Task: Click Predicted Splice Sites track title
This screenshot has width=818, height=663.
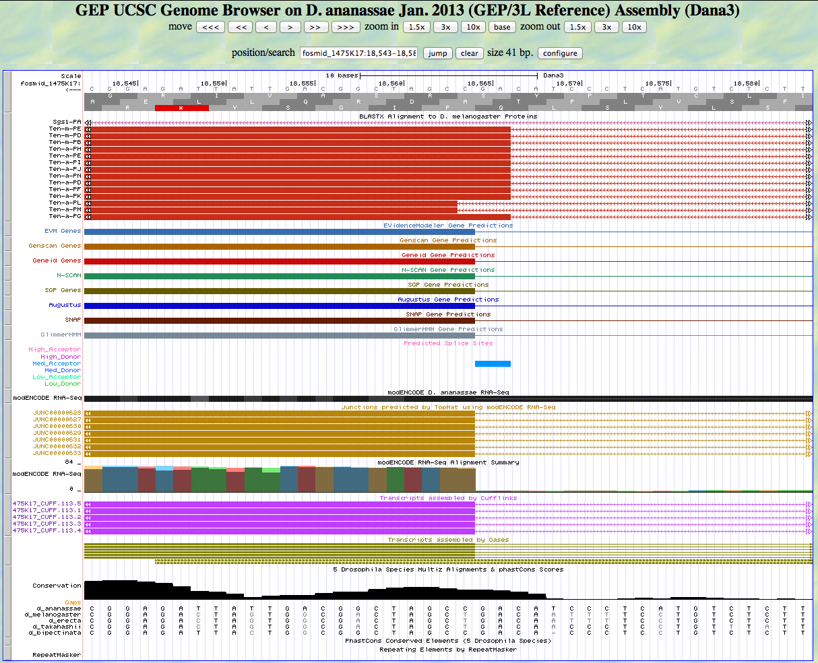Action: point(448,343)
